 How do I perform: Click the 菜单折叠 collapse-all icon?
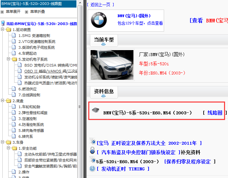26,12
